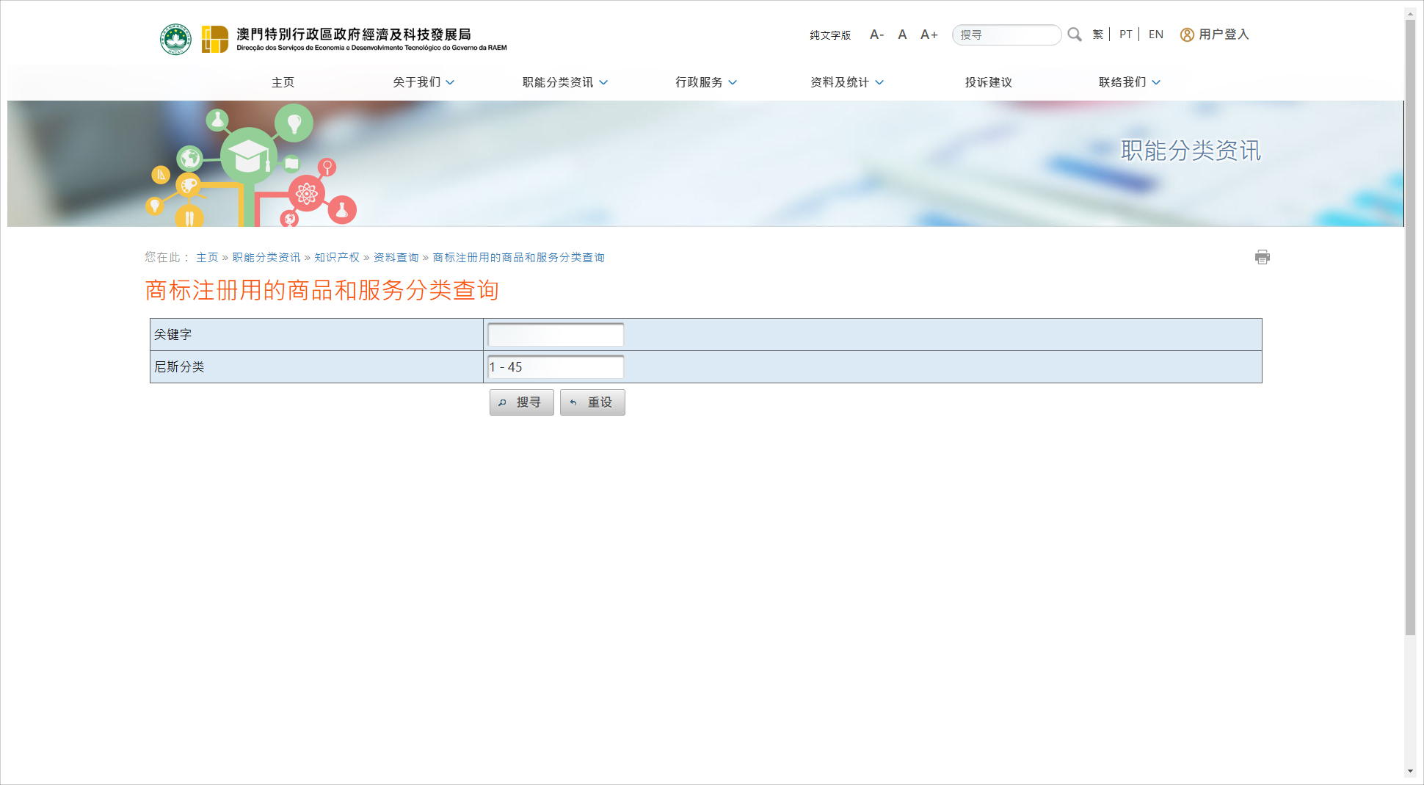Expand the 关于我们 menu
Screen dimensions: 1424x785
click(424, 82)
